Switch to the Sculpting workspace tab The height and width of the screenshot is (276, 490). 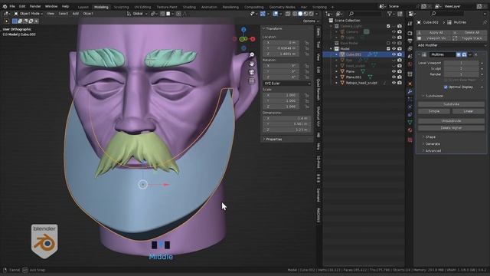121,7
